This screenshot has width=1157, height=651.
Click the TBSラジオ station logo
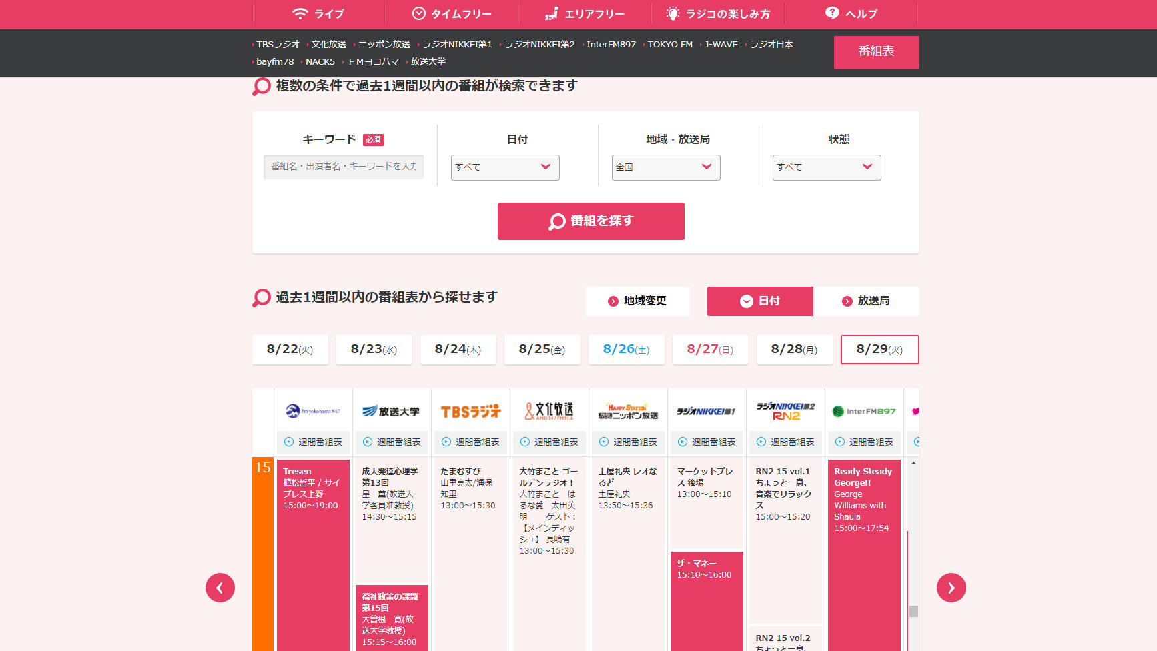470,412
